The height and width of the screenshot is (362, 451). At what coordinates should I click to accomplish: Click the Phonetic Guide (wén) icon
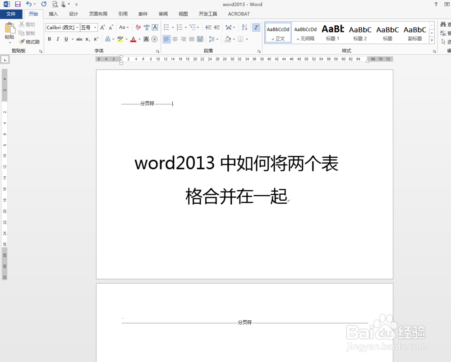(147, 27)
